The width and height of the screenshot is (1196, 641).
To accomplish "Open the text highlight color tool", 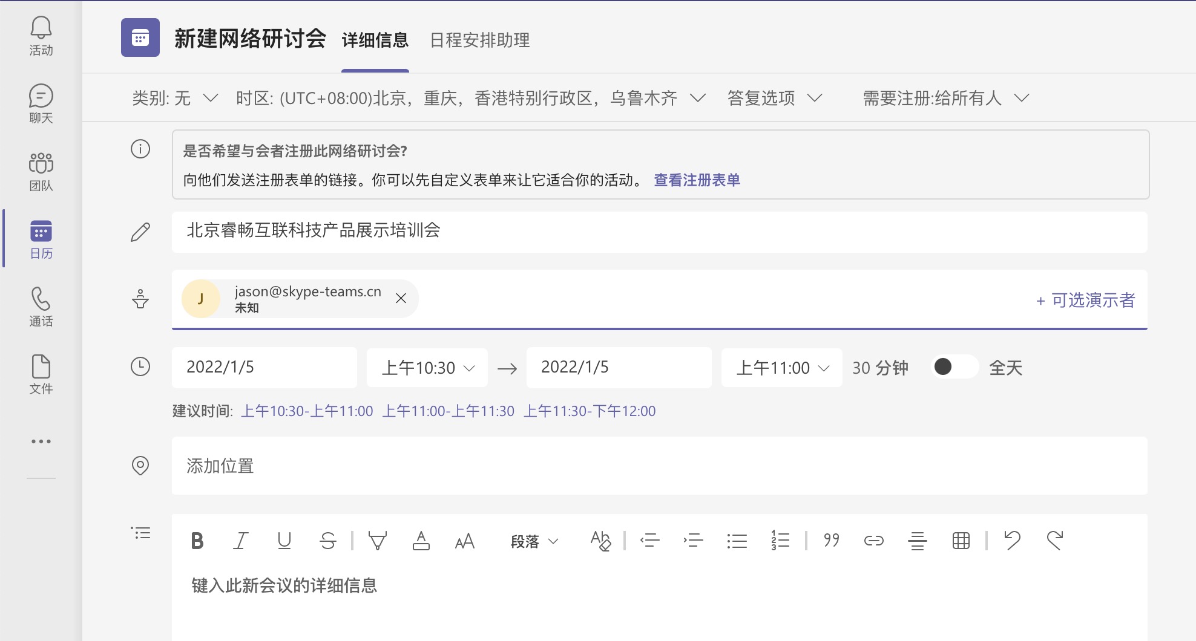I will tap(378, 541).
